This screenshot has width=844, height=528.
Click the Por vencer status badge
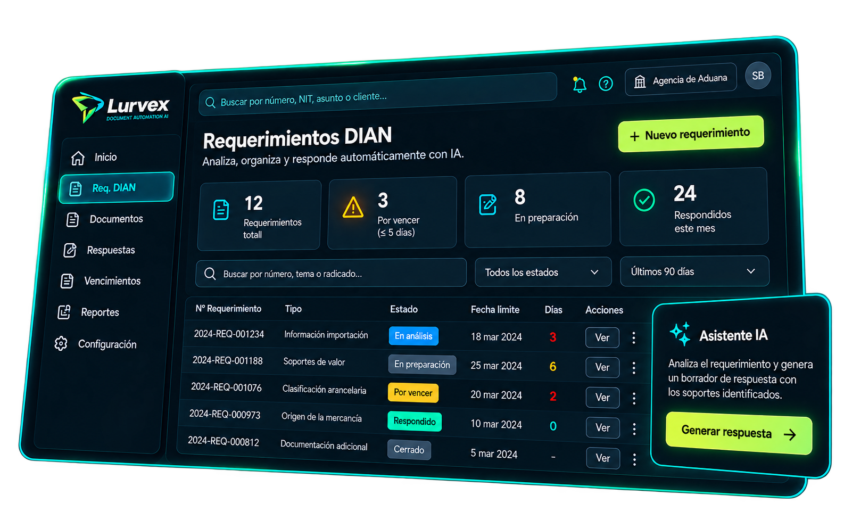[x=413, y=393]
